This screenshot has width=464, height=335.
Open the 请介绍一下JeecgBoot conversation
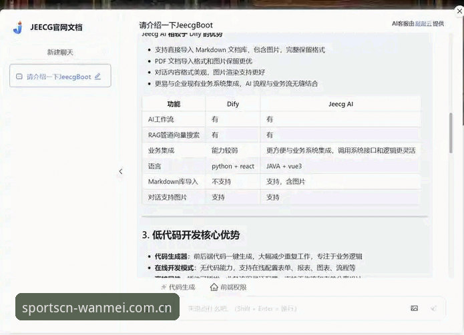click(x=60, y=75)
